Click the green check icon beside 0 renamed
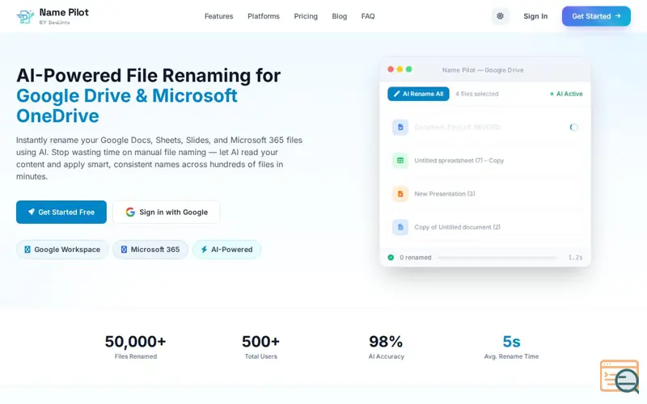The image size is (647, 404). 391,257
